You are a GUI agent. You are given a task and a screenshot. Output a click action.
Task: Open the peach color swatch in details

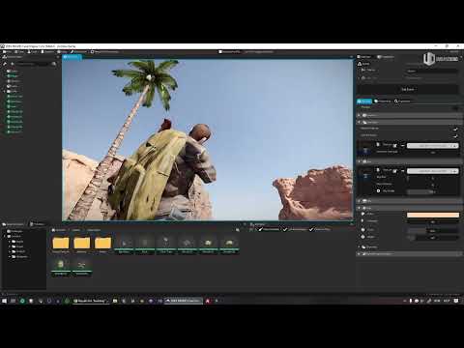433,215
